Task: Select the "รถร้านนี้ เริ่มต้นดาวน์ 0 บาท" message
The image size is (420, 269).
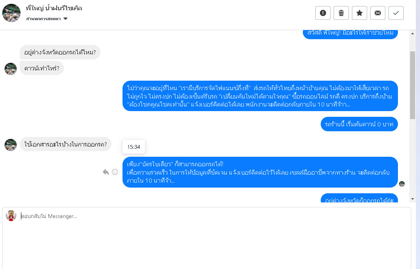Action: click(359, 124)
